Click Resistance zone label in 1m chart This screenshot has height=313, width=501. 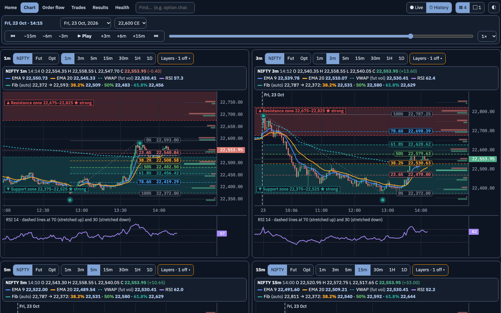click(49, 103)
